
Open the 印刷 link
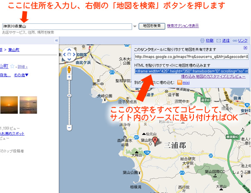click(x=209, y=41)
